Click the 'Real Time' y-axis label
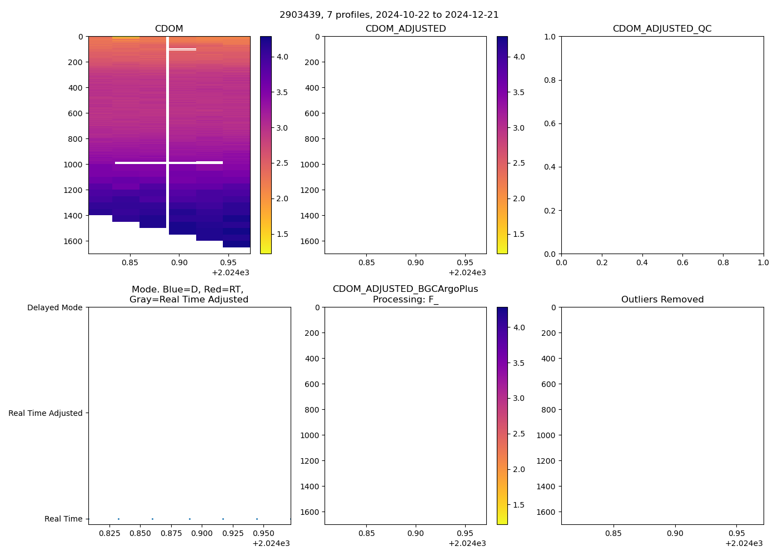 pyautogui.click(x=63, y=519)
